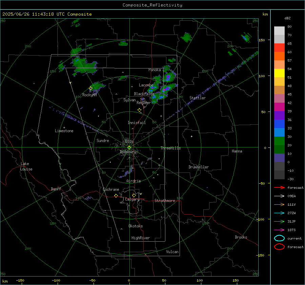Click the Drumheller town label
The image size is (305, 285).
199,167
